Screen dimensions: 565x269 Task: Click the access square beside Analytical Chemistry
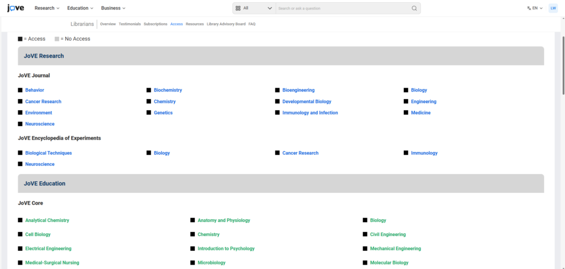tap(20, 220)
